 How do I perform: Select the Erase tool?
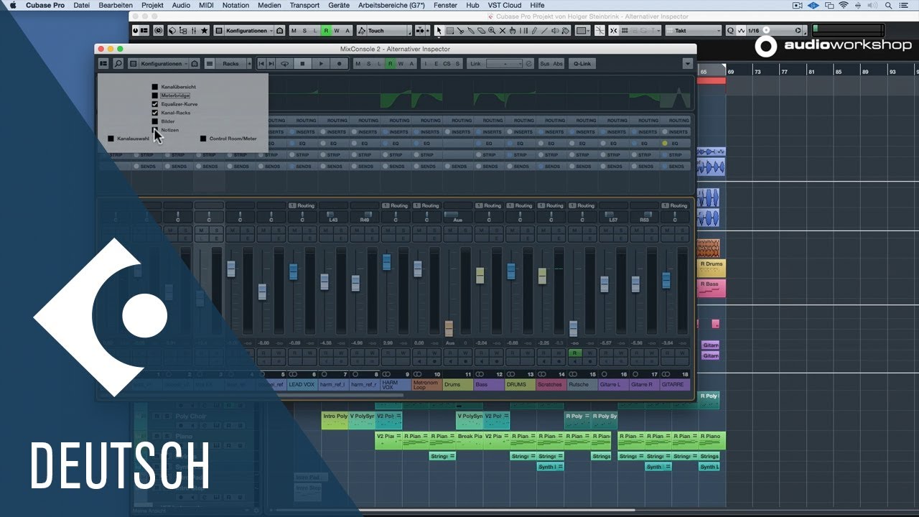pyautogui.click(x=482, y=31)
